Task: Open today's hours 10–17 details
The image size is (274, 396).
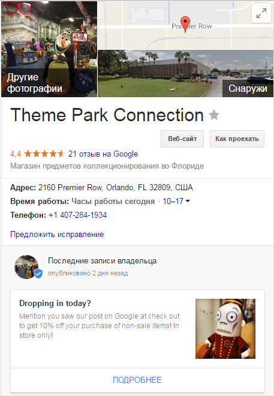Action: (173, 201)
